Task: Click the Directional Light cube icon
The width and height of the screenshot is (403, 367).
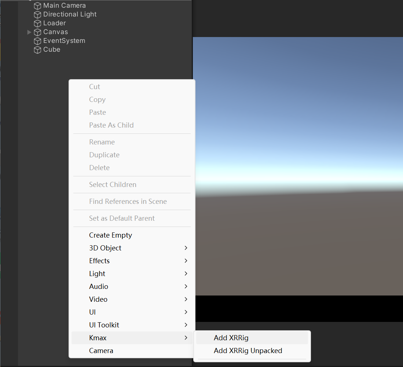Action: coord(37,15)
